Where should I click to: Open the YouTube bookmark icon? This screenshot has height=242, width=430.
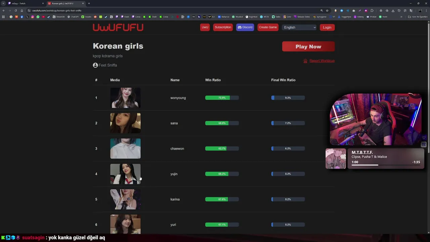(43, 17)
